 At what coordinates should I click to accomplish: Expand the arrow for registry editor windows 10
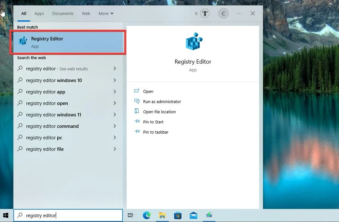115,80
